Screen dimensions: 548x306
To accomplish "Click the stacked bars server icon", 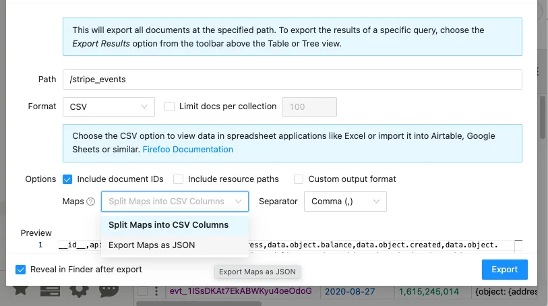I will point(50,290).
